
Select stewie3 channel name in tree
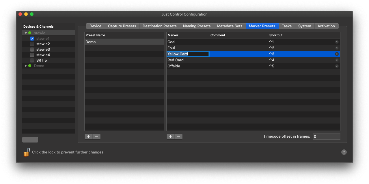(x=43, y=49)
